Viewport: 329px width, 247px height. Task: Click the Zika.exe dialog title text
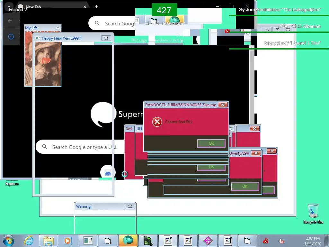[181, 105]
